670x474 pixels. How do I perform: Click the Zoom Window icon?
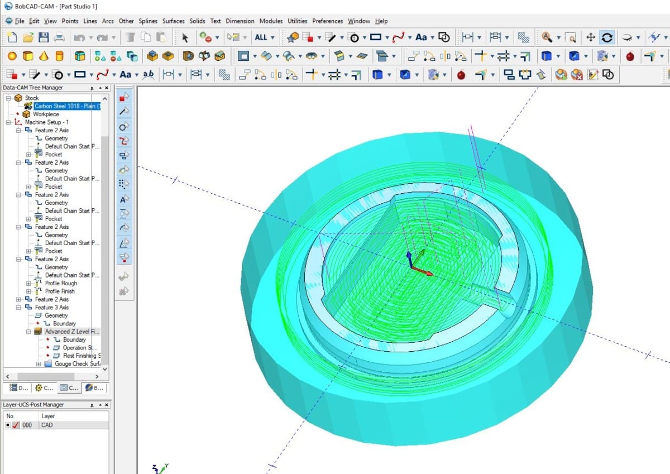569,37
